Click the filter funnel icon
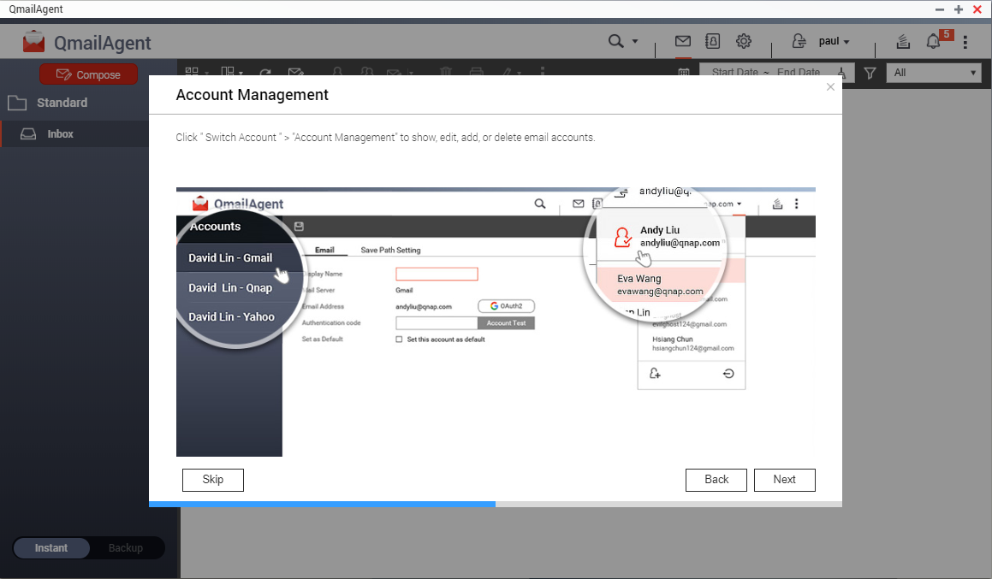 tap(870, 74)
